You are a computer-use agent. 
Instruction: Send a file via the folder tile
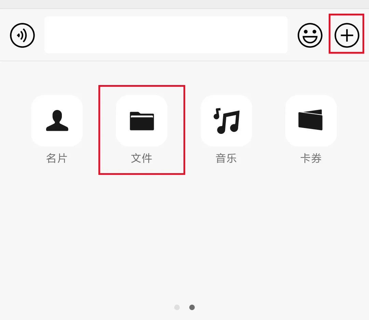(x=142, y=121)
